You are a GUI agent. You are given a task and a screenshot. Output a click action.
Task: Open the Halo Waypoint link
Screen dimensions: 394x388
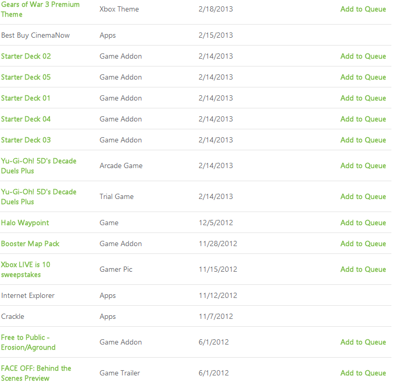25,223
